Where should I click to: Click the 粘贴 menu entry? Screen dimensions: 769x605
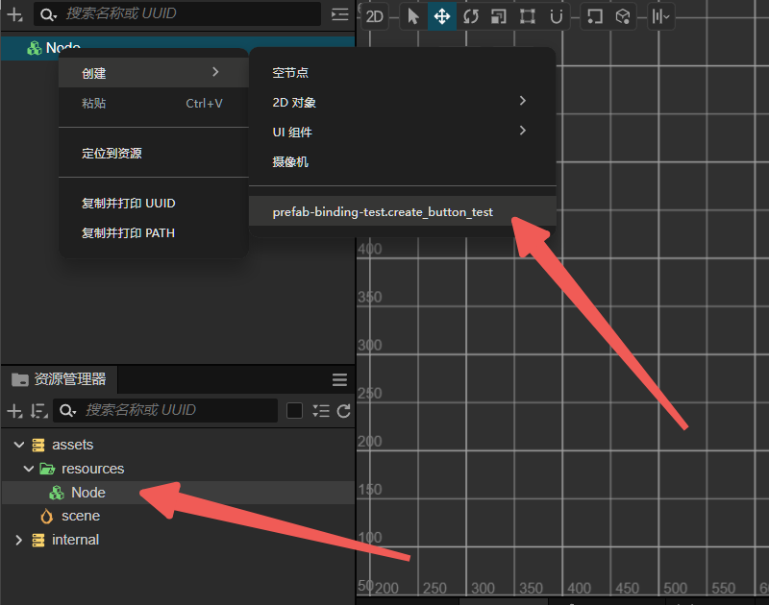(154, 103)
